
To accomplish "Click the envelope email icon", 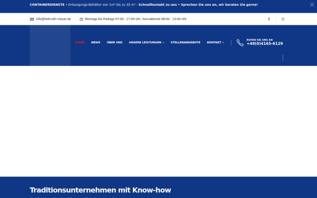I will tap(32, 19).
